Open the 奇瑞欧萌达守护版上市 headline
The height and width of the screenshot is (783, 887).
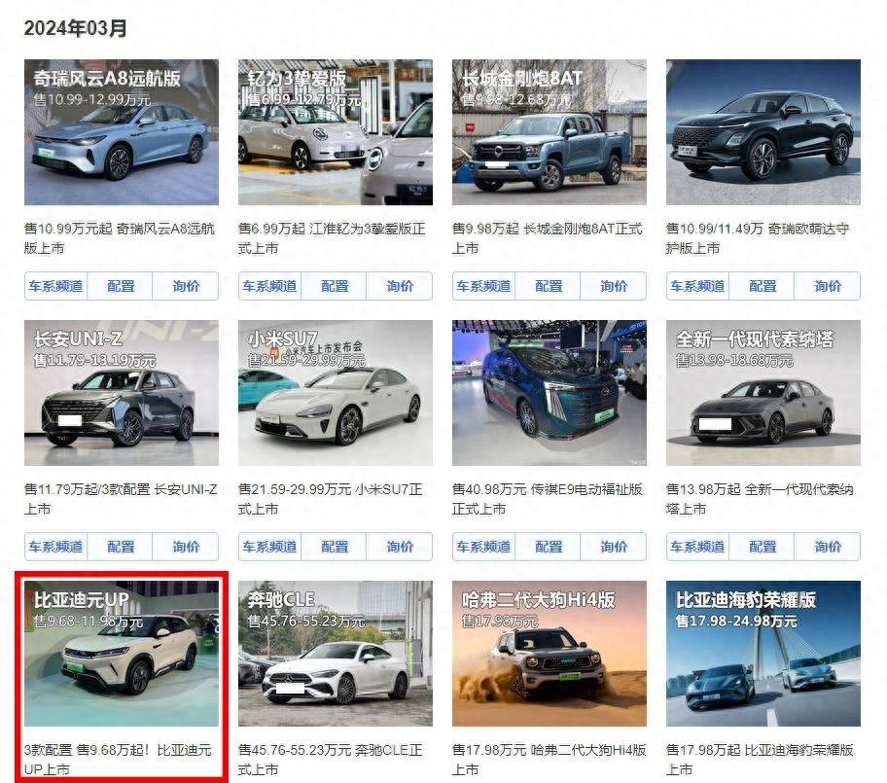point(758,238)
